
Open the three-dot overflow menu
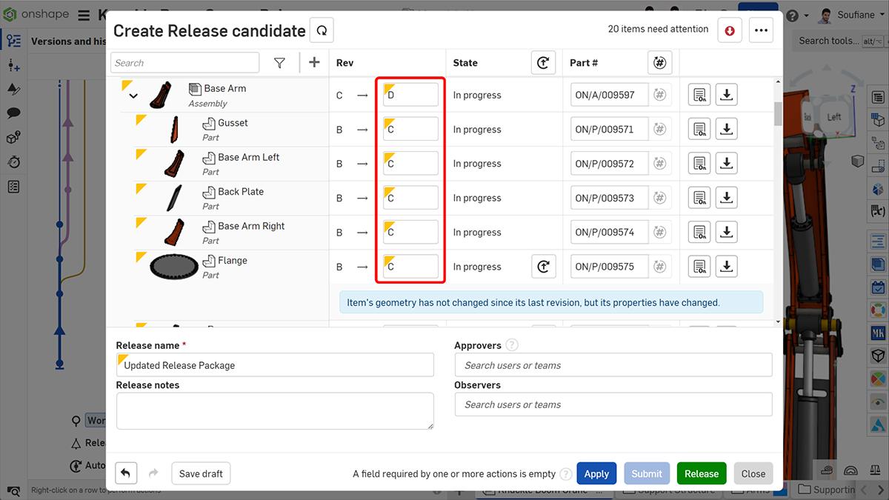tap(760, 29)
